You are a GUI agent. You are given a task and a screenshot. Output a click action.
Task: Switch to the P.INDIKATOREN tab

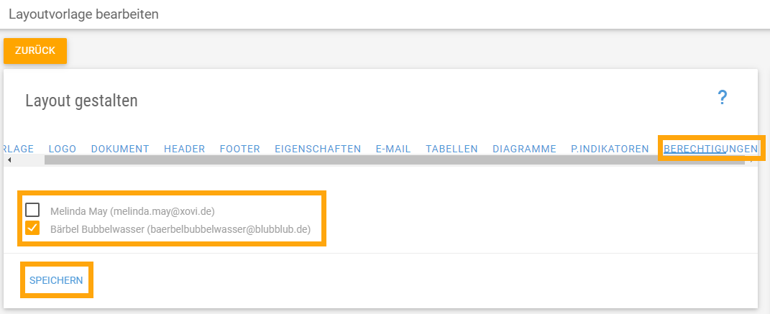pos(610,149)
